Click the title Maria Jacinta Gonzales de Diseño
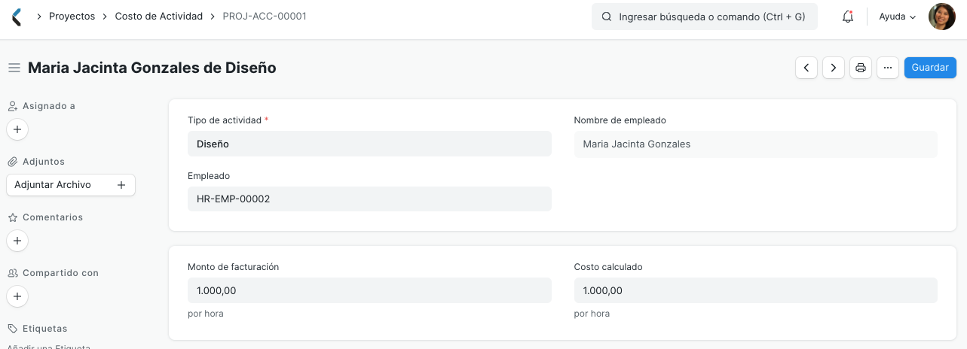The width and height of the screenshot is (967, 349). tap(152, 68)
